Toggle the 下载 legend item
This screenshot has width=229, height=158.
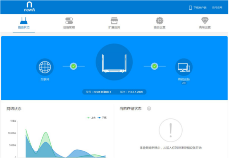(x=102, y=118)
